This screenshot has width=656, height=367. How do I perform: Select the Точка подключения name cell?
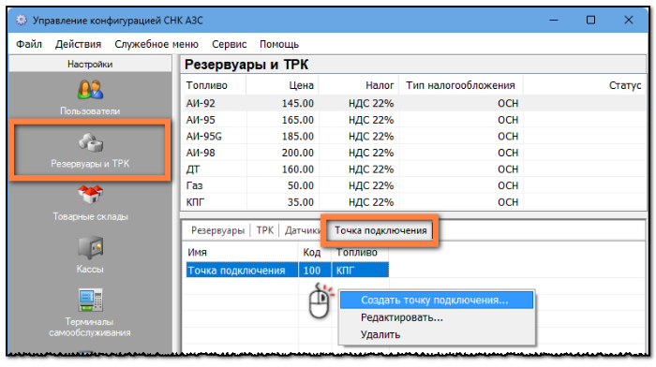(242, 270)
